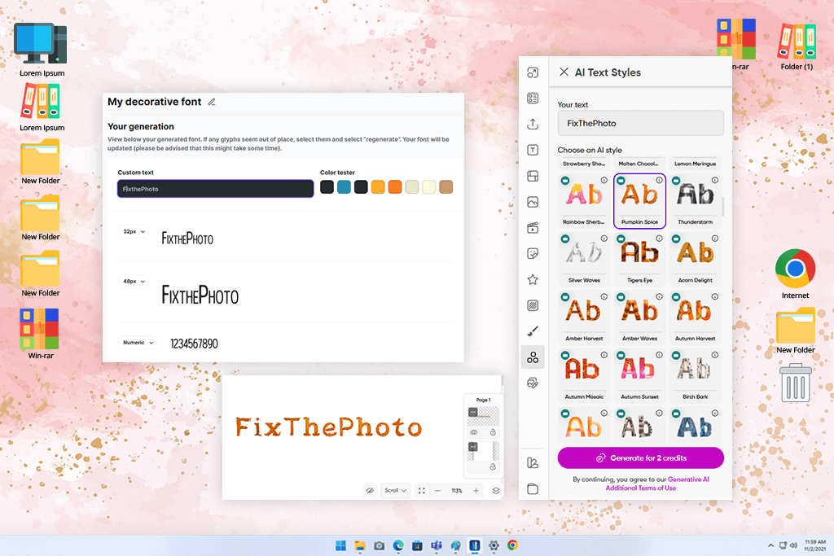Image resolution: width=834 pixels, height=556 pixels.
Task: Select the Autumn Harvest AI style
Action: pyautogui.click(x=696, y=317)
